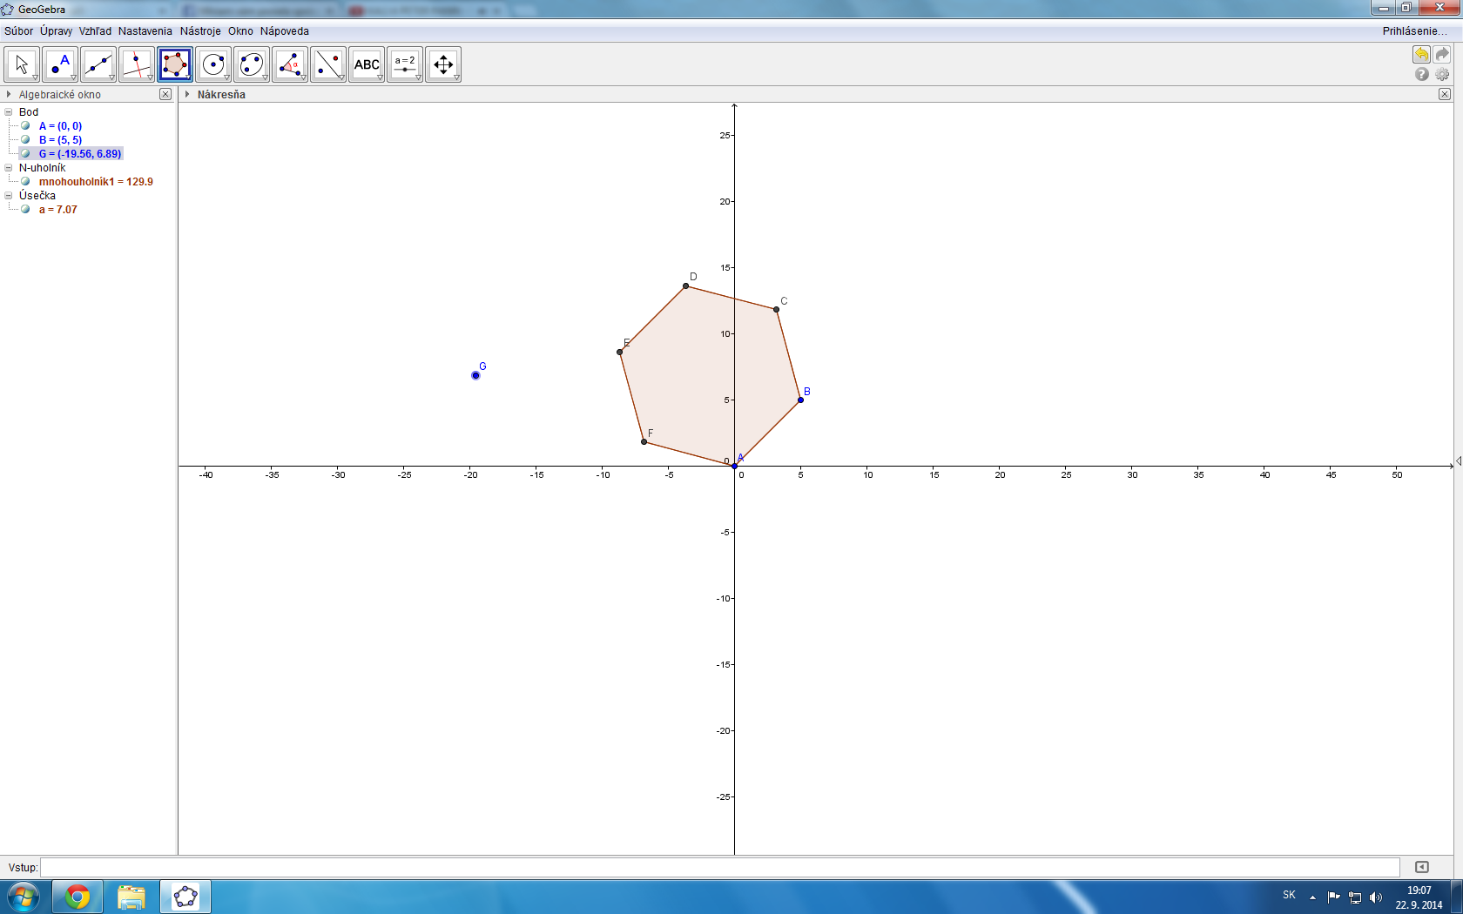Open the Úpravy menu
Screen dimensions: 1463x914
click(56, 31)
